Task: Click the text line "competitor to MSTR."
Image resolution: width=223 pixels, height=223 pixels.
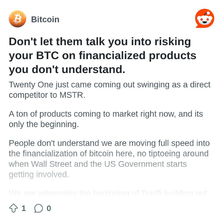Action: pyautogui.click(x=47, y=95)
